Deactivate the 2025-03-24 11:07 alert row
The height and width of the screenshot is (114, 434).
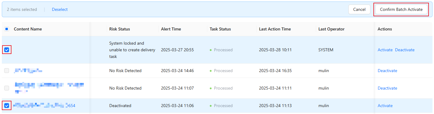coord(387,88)
